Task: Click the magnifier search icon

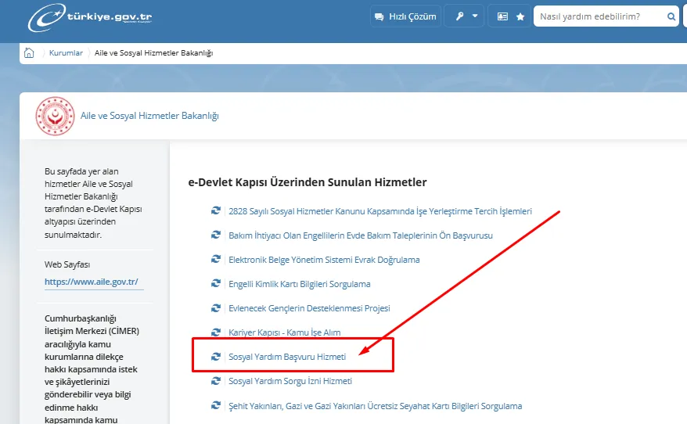Action: coord(671,16)
